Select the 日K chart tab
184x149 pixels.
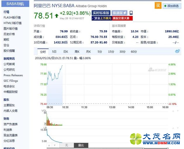66,52
